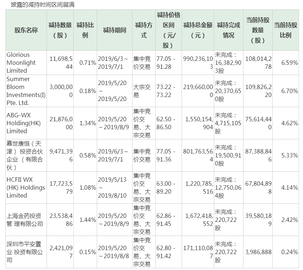Screen dimensions: 303x270
Task: Select the 减持总金额 header cell
Action: (198, 30)
